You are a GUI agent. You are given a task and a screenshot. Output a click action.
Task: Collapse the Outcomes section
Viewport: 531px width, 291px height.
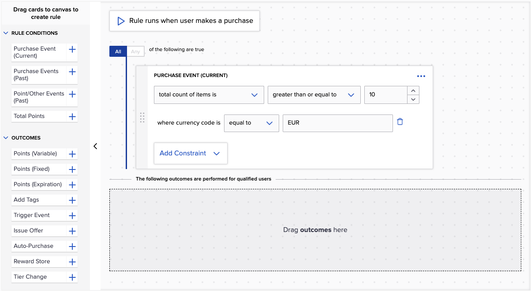tap(6, 138)
